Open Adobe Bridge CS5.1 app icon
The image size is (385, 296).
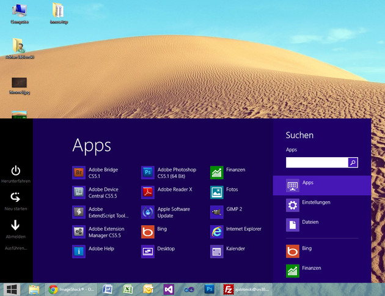coord(79,172)
